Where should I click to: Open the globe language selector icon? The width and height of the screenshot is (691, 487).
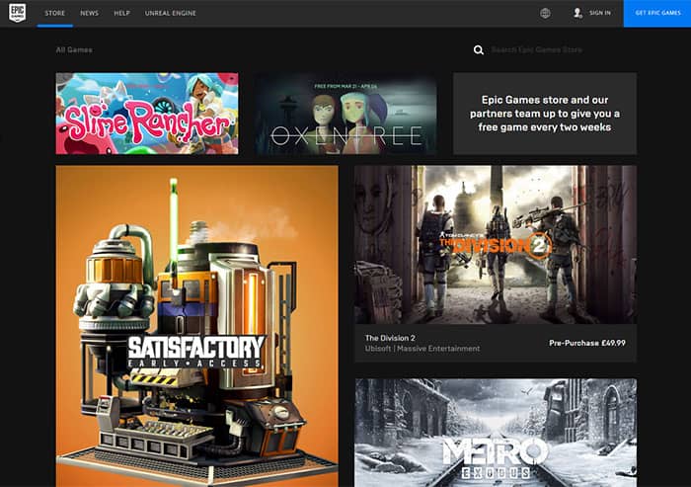pos(546,13)
